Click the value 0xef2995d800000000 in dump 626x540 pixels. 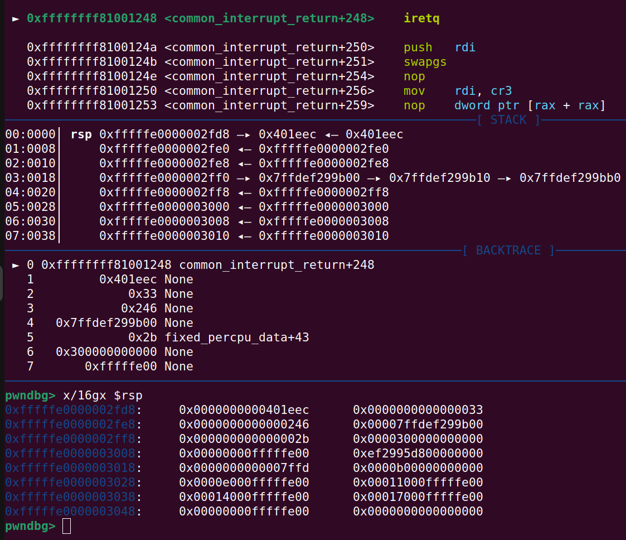[x=418, y=454]
